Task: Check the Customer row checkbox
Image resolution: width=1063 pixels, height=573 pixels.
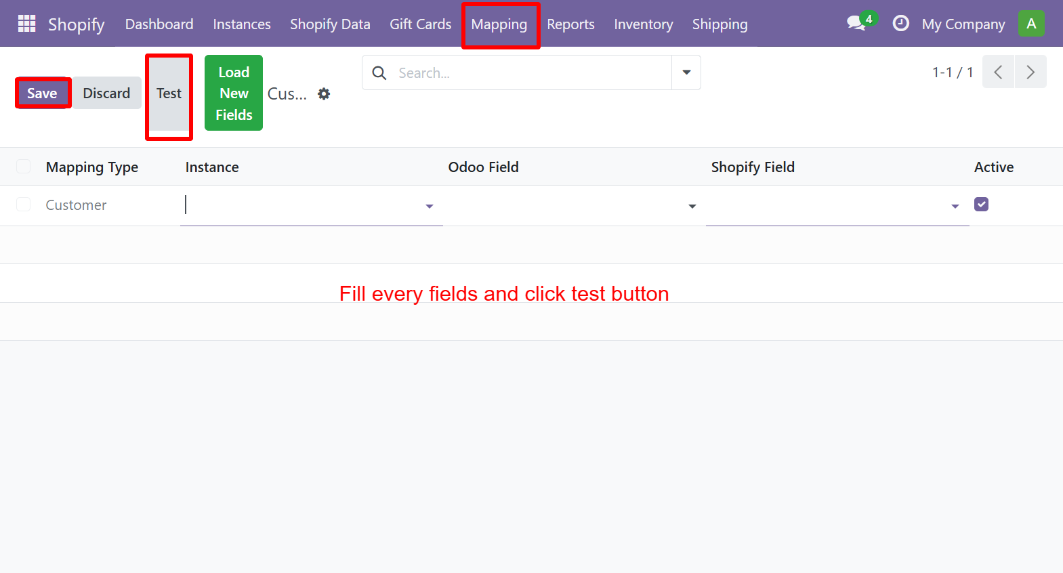Action: [23, 205]
